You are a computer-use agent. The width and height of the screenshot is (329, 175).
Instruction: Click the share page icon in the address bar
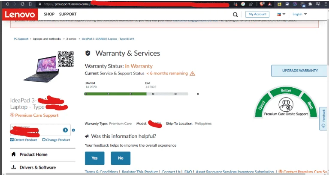point(251,4)
